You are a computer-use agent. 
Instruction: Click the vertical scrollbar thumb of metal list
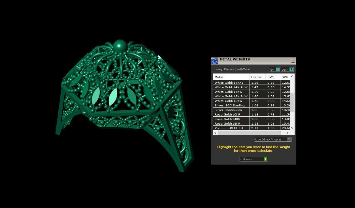[292, 102]
